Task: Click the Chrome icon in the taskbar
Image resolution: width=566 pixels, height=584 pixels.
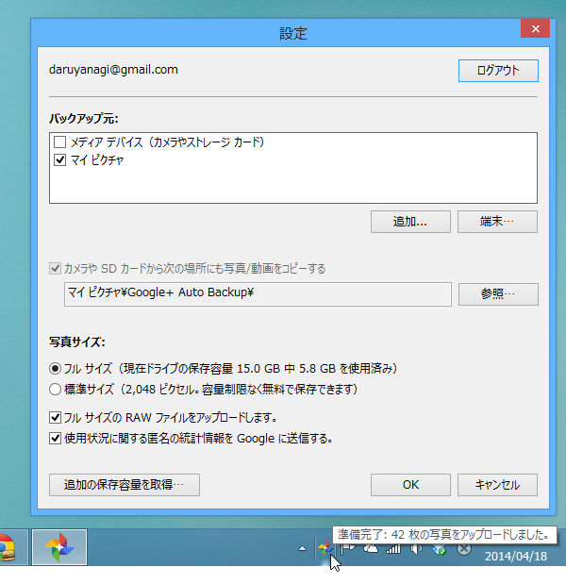Action: pyautogui.click(x=8, y=547)
